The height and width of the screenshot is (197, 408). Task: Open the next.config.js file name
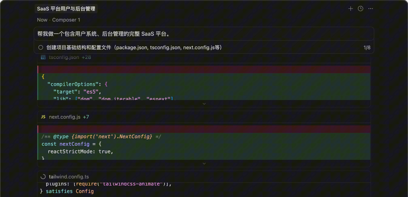65,117
